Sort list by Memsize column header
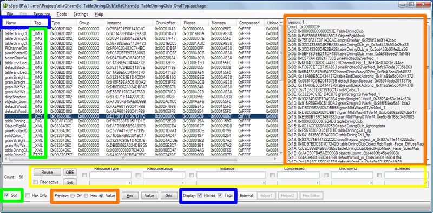This screenshot has height=213, width=433. [x=223, y=23]
